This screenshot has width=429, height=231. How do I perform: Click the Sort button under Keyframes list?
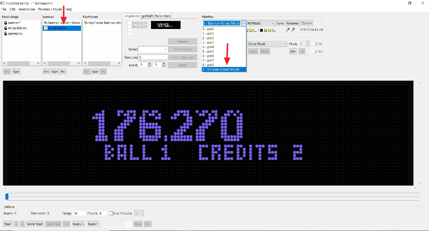95,72
